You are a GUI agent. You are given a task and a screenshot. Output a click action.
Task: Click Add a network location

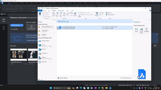(x=87, y=15)
